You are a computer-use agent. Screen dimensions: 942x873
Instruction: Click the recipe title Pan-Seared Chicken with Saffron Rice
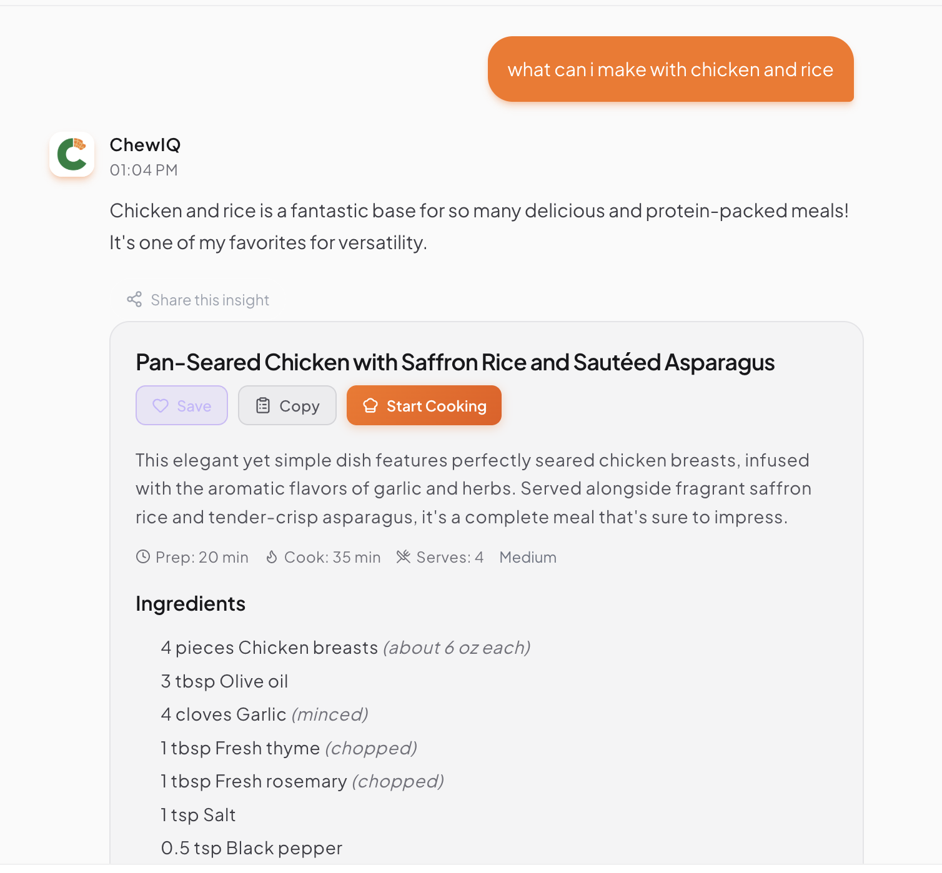point(455,362)
